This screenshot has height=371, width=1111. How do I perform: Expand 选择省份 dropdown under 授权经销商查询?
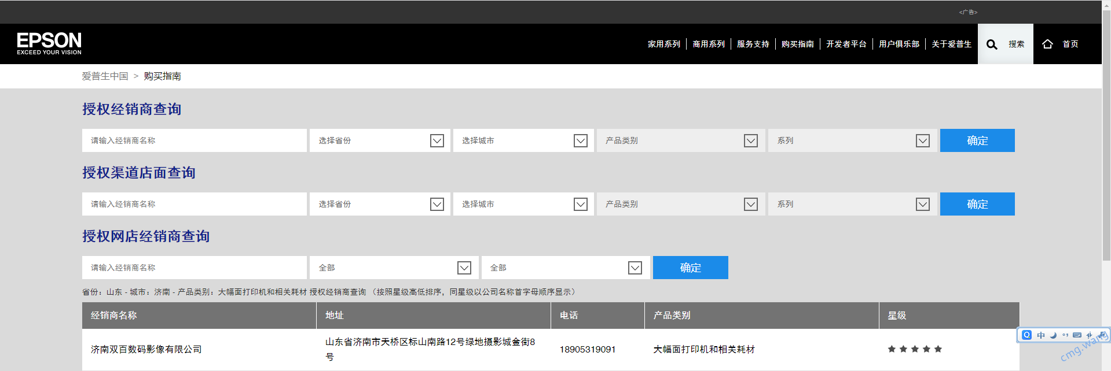(x=437, y=140)
